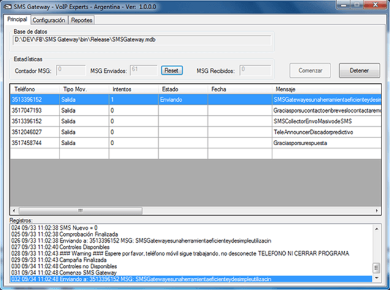Click the Detener button
The height and width of the screenshot is (290, 390).
coord(359,71)
